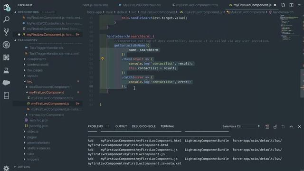Image resolution: width=304 pixels, height=171 pixels.
Task: Open jsconfig.json in the file tree
Action: pyautogui.click(x=38, y=126)
